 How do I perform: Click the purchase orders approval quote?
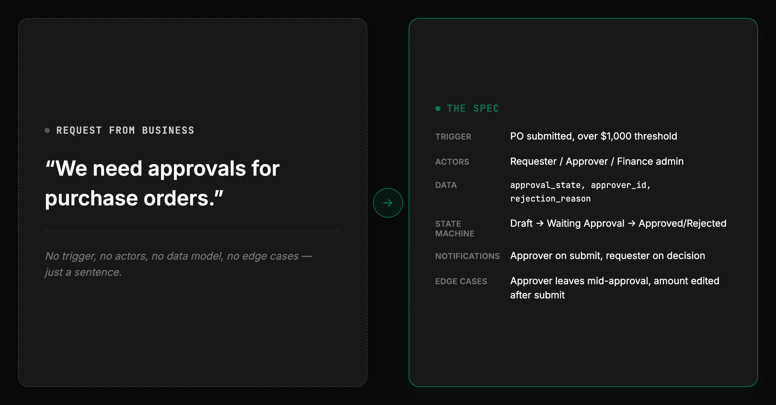click(162, 183)
